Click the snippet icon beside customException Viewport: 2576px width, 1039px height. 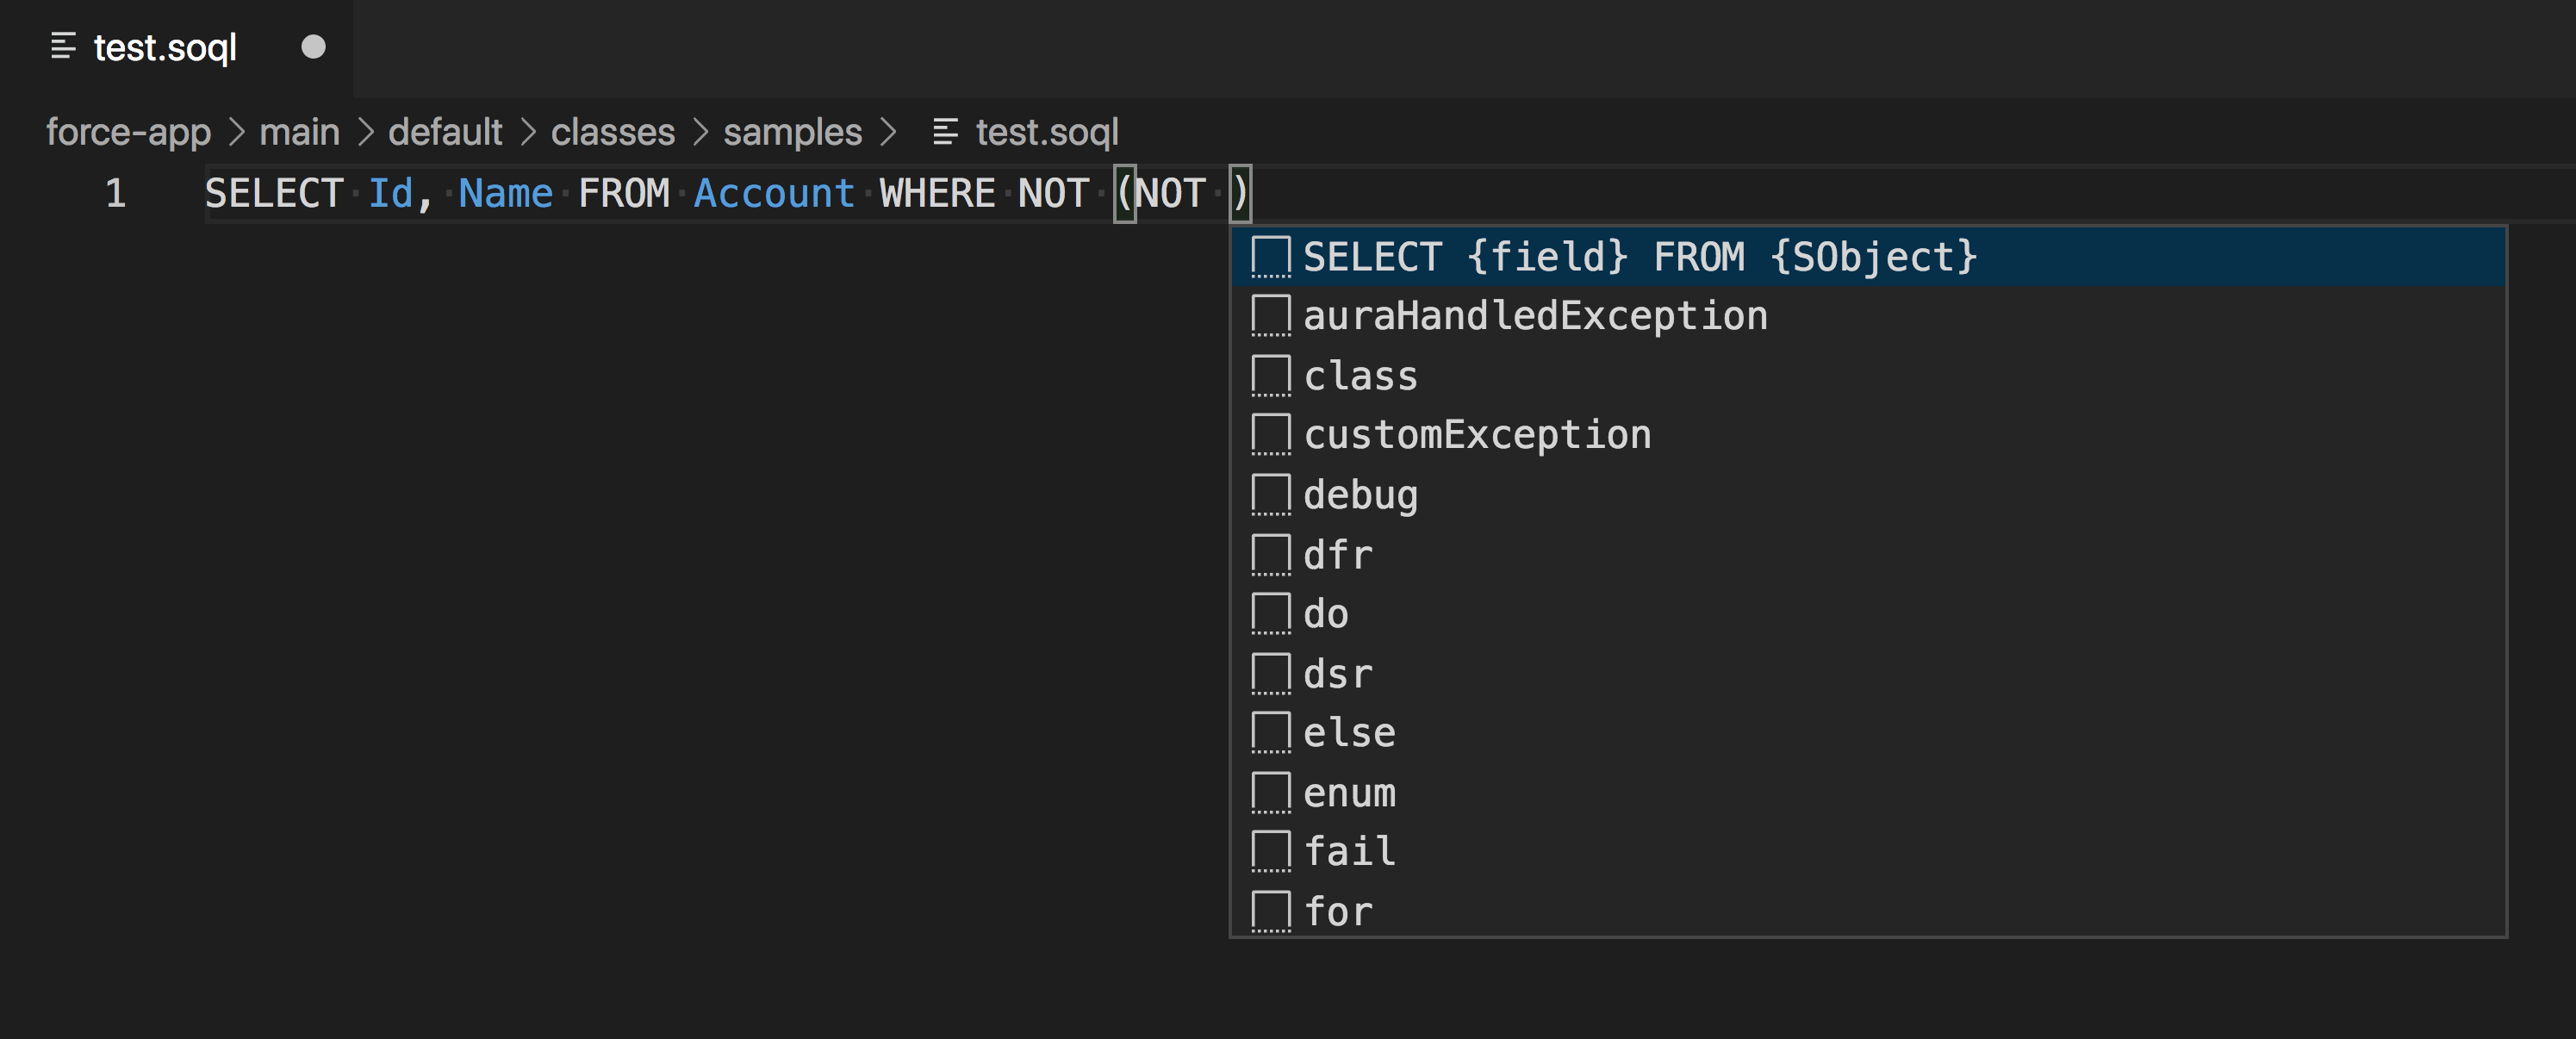click(x=1272, y=434)
